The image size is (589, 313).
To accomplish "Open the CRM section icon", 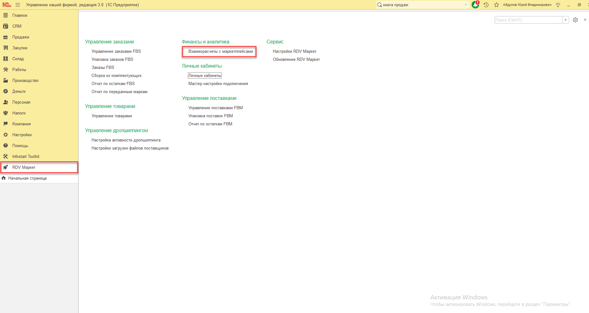I will tap(6, 26).
